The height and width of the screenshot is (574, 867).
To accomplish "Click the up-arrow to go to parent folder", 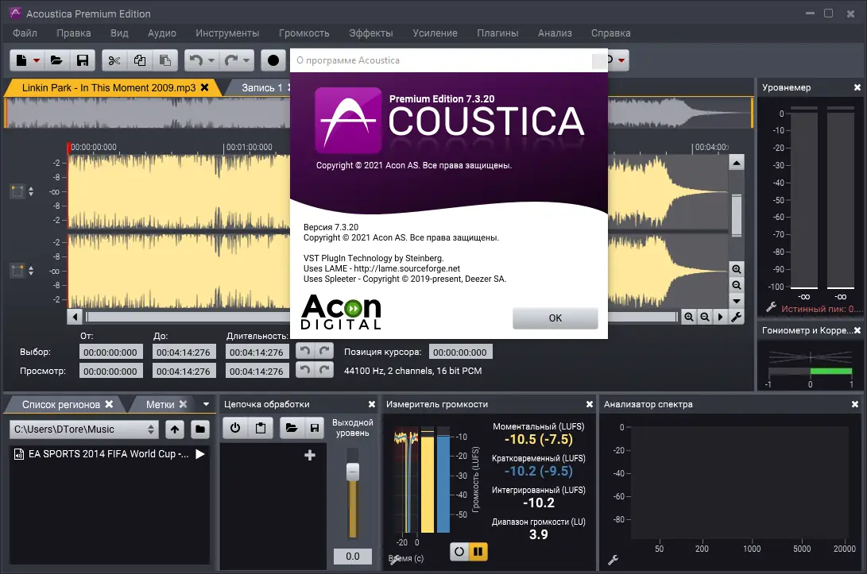I will pyautogui.click(x=174, y=429).
